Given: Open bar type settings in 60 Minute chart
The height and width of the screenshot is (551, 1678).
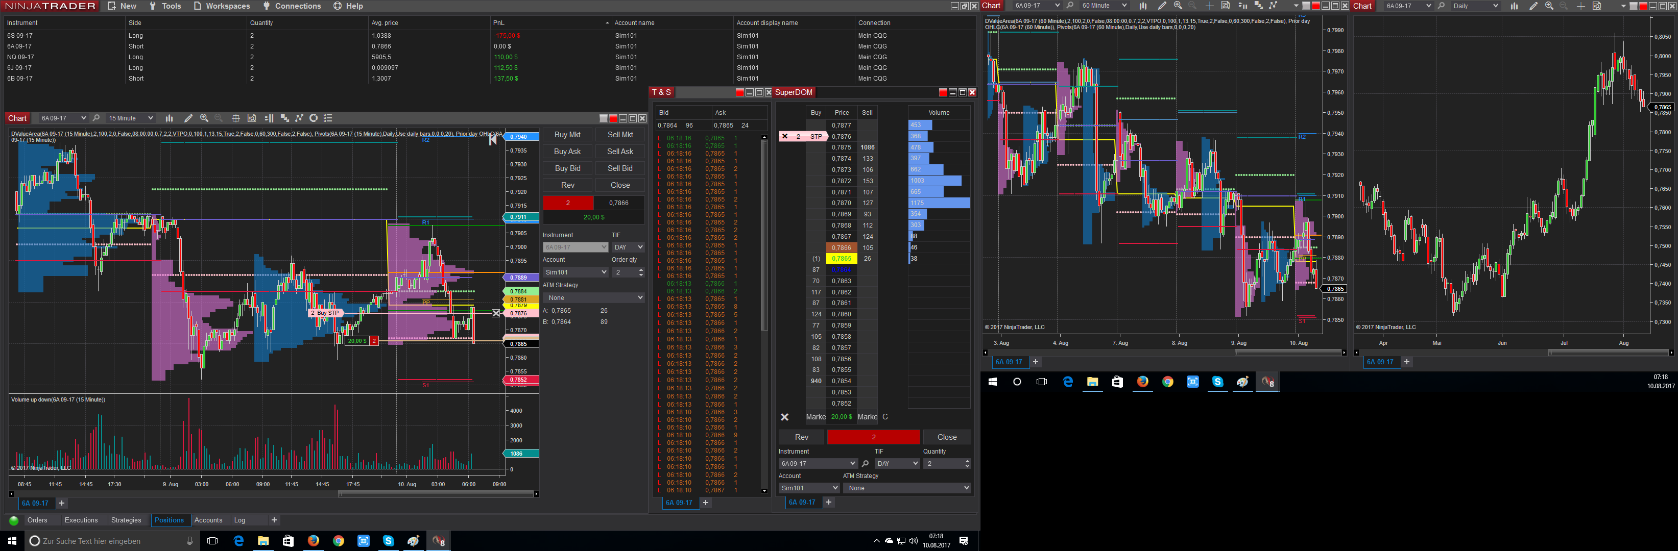Looking at the screenshot, I should tap(1143, 6).
